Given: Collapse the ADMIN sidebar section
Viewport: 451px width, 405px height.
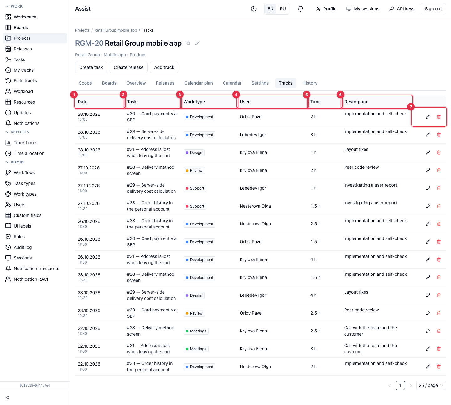Looking at the screenshot, I should click(x=15, y=162).
